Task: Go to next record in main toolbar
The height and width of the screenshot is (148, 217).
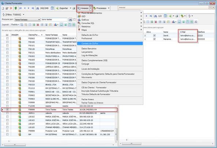Action: coord(29,8)
